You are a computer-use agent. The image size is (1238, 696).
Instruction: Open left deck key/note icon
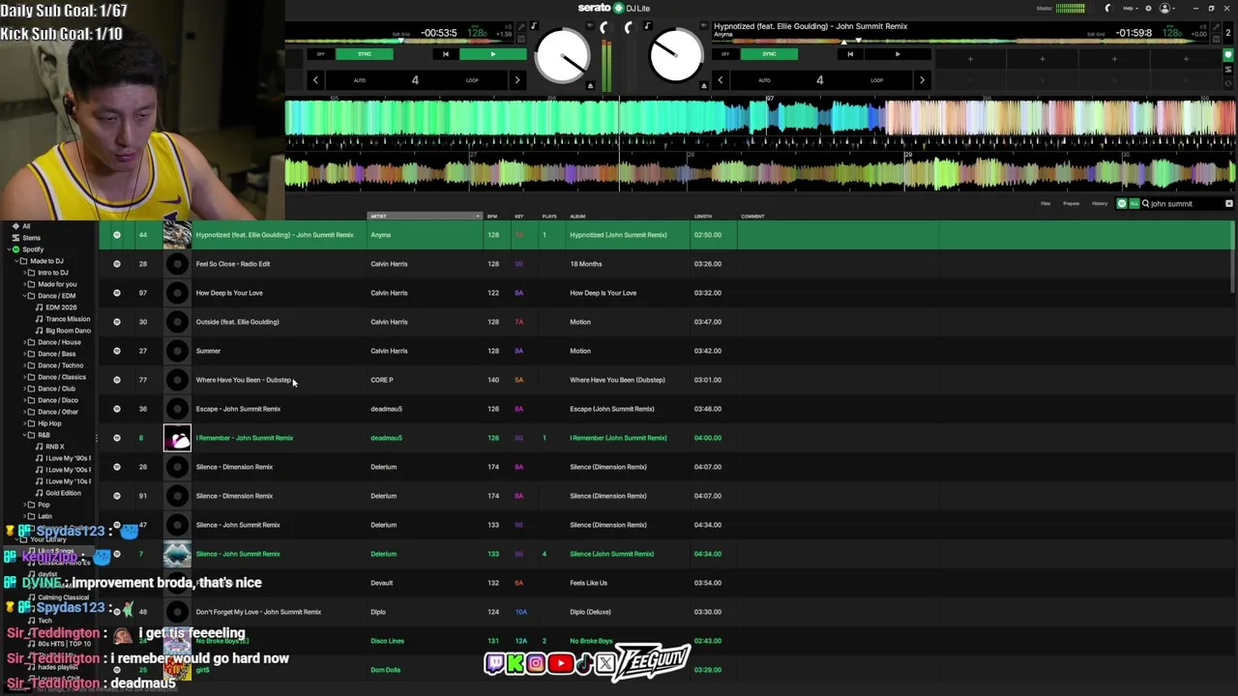point(533,26)
